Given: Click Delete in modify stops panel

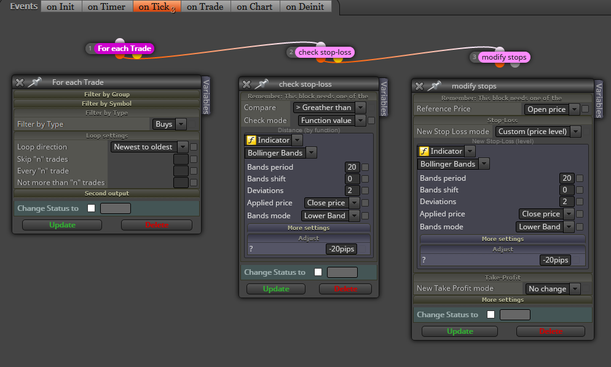Looking at the screenshot, I should coord(551,331).
